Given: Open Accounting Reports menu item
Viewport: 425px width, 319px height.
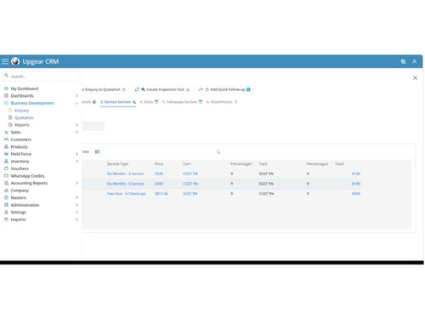Looking at the screenshot, I should (x=29, y=183).
